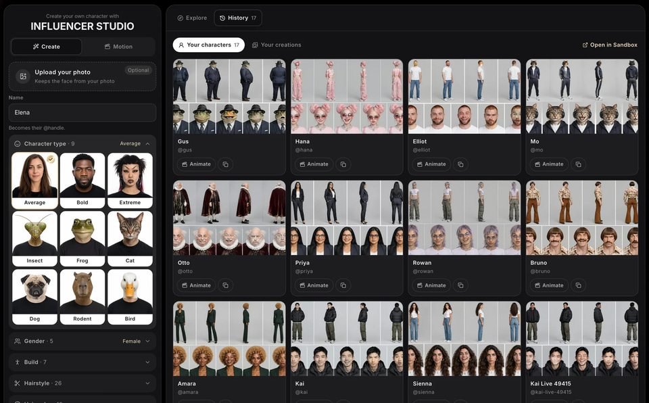Click the Upload your photo area

(x=82, y=76)
